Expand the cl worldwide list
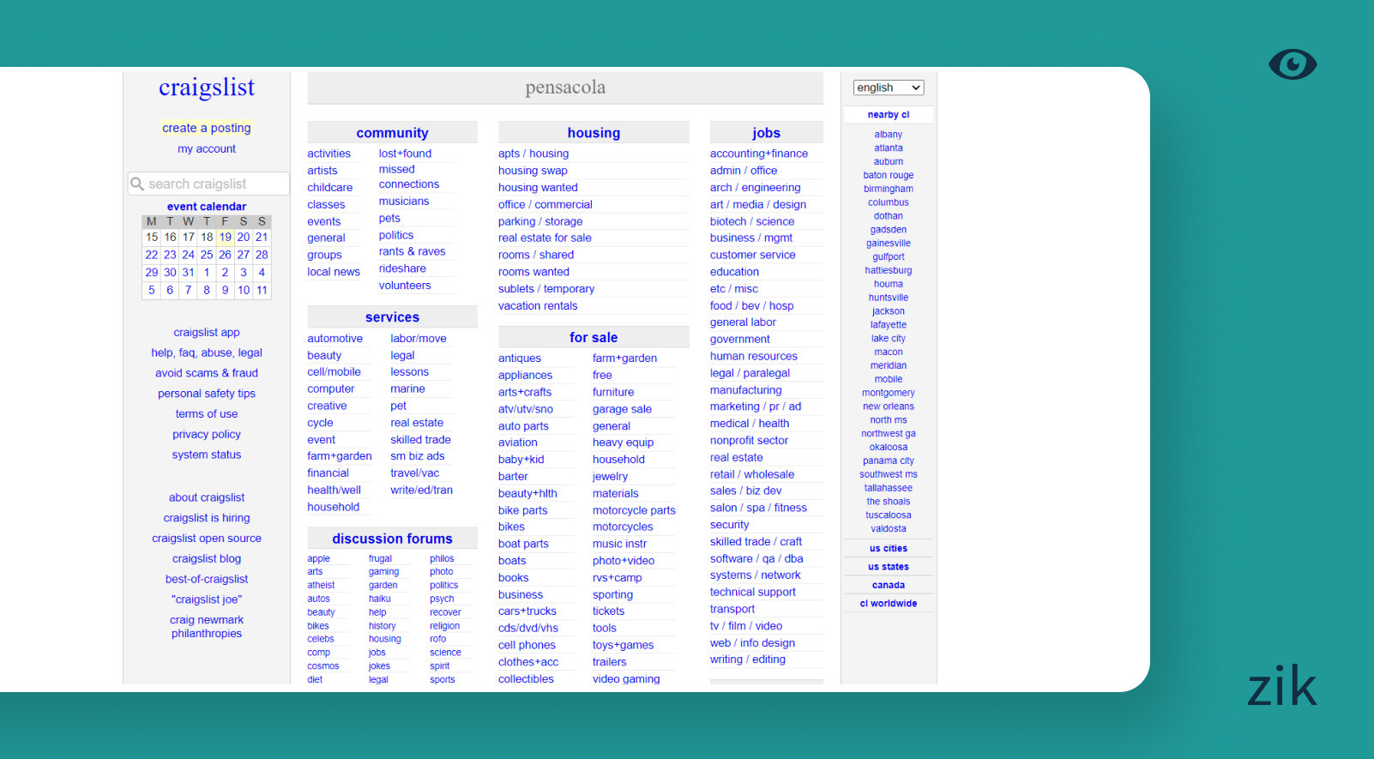Image resolution: width=1374 pixels, height=759 pixels. pos(889,604)
